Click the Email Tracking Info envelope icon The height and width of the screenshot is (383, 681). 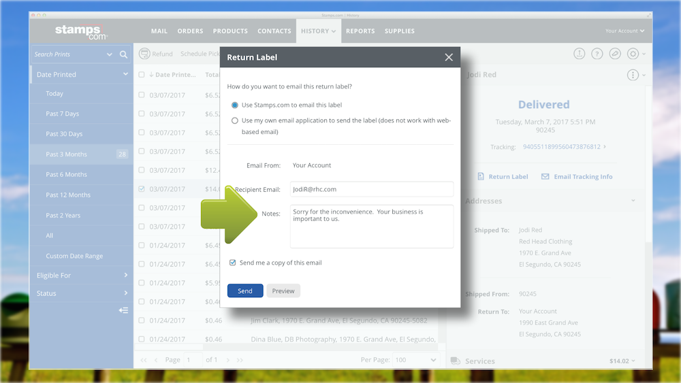tap(545, 176)
